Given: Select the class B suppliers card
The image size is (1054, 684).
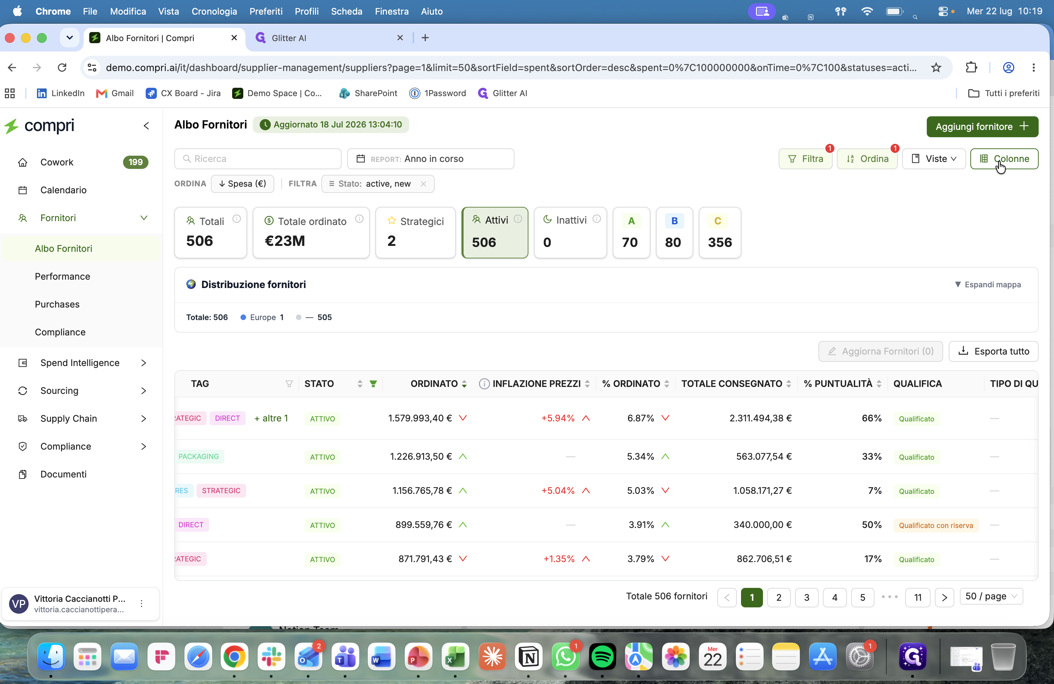Looking at the screenshot, I should tap(674, 233).
